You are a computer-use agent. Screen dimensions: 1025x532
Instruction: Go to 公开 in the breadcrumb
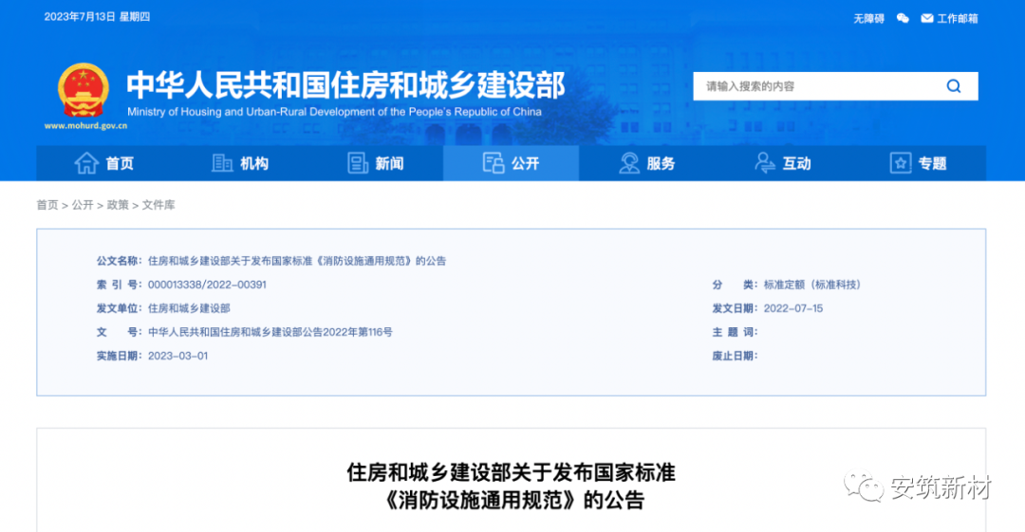[x=83, y=205]
